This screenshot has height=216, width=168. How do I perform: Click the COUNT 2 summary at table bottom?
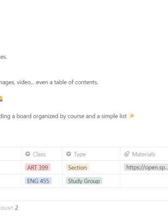pos(9,208)
